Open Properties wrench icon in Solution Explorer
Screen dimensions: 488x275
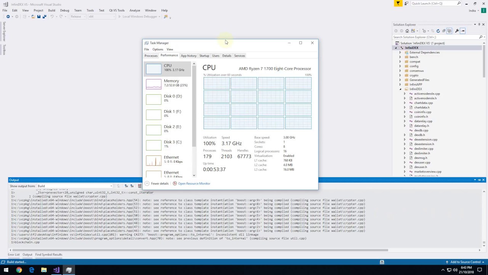(x=457, y=31)
